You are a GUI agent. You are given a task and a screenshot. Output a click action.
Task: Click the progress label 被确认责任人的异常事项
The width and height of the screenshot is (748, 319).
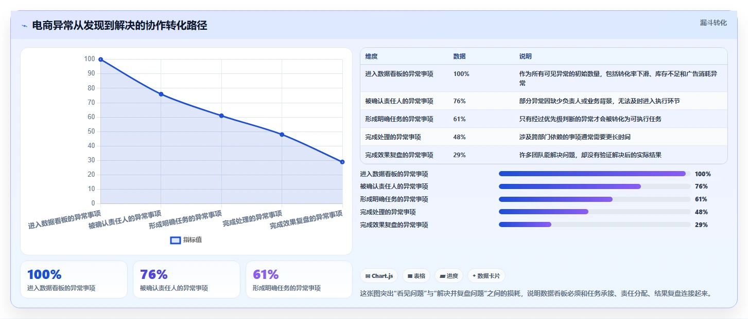(x=394, y=186)
